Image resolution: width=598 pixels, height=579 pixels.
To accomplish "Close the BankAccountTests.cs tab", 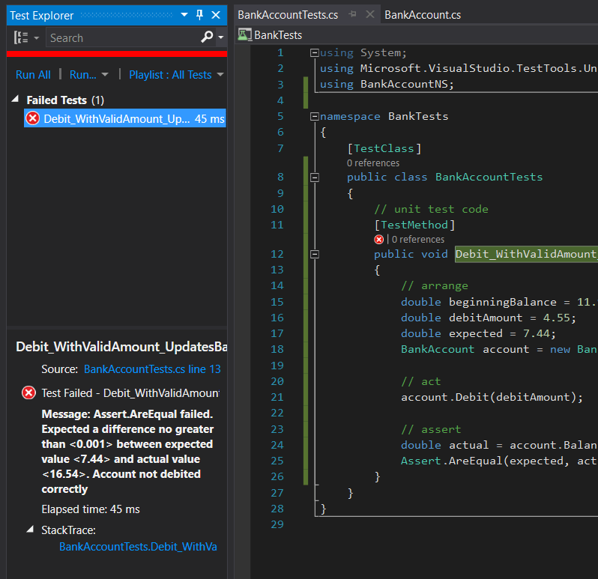I will 369,14.
